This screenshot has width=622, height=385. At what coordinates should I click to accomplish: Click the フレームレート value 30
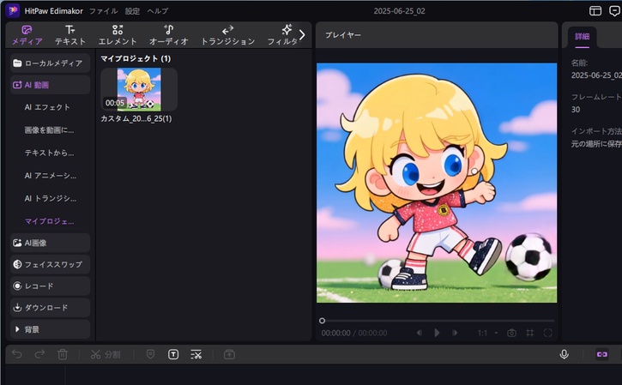click(576, 110)
